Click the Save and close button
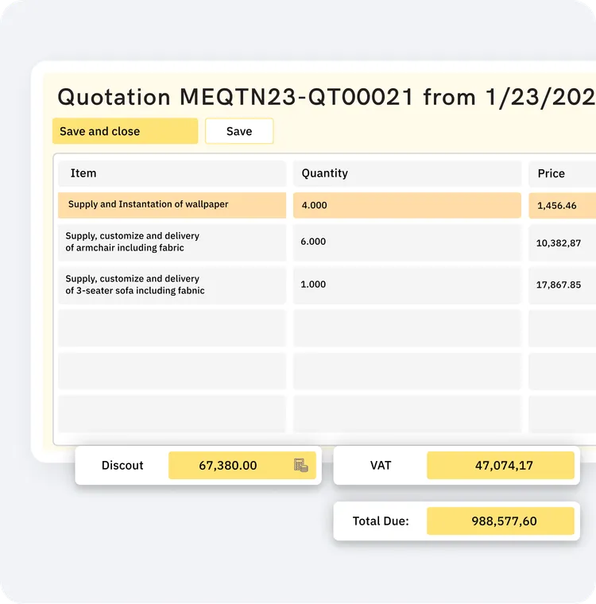Screen dimensions: 596x604 click(126, 131)
